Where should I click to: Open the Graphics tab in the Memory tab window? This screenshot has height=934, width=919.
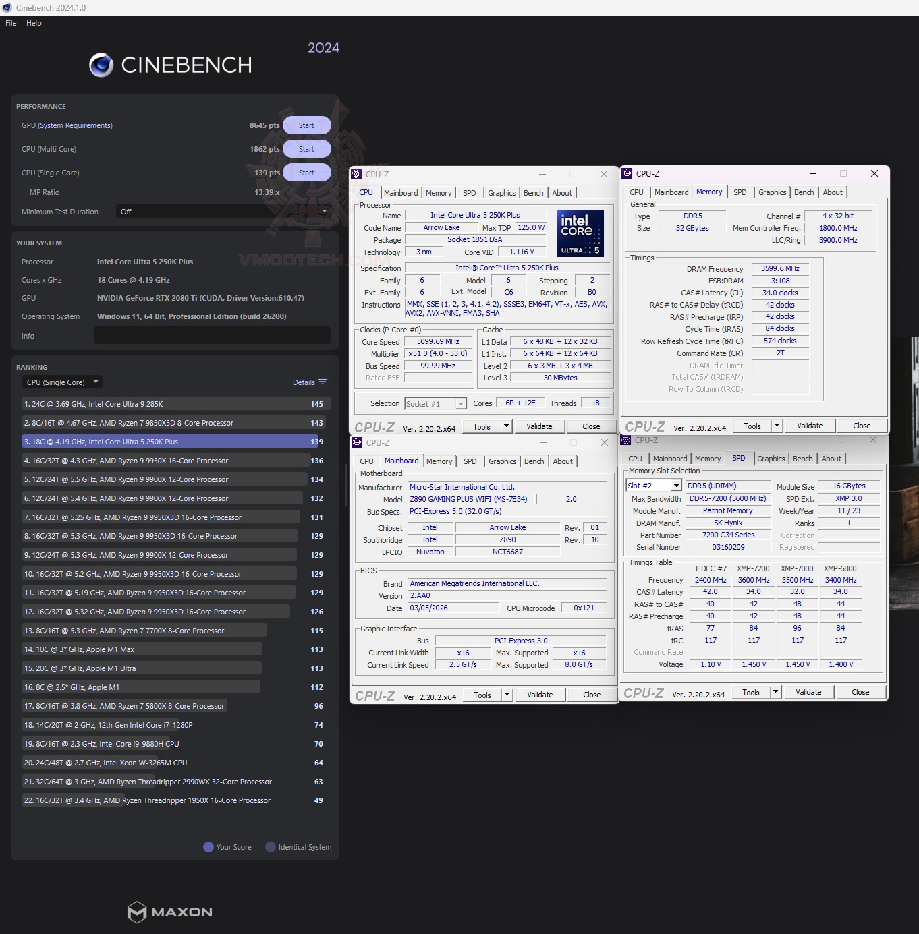[x=772, y=192]
